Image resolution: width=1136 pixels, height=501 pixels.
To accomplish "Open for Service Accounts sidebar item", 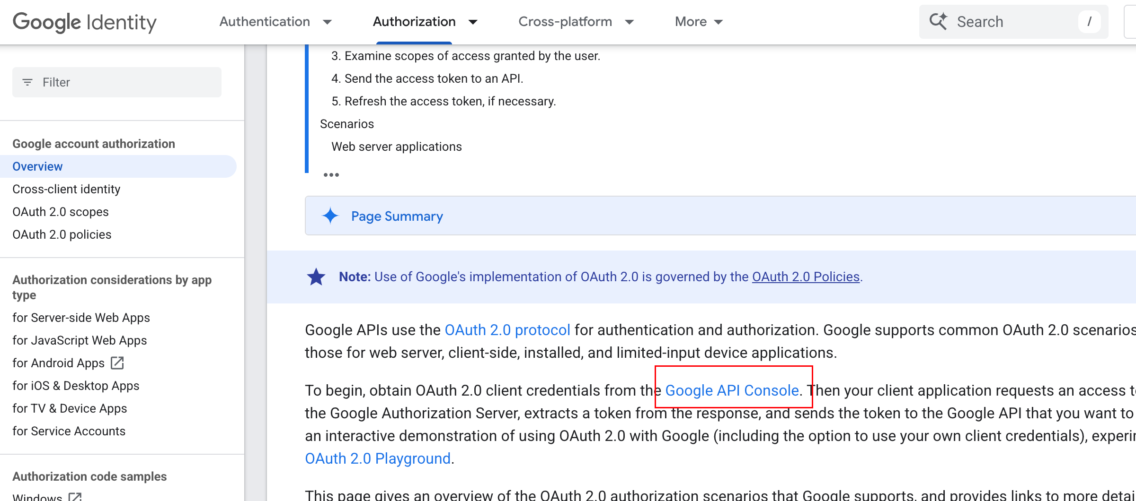I will coord(69,431).
